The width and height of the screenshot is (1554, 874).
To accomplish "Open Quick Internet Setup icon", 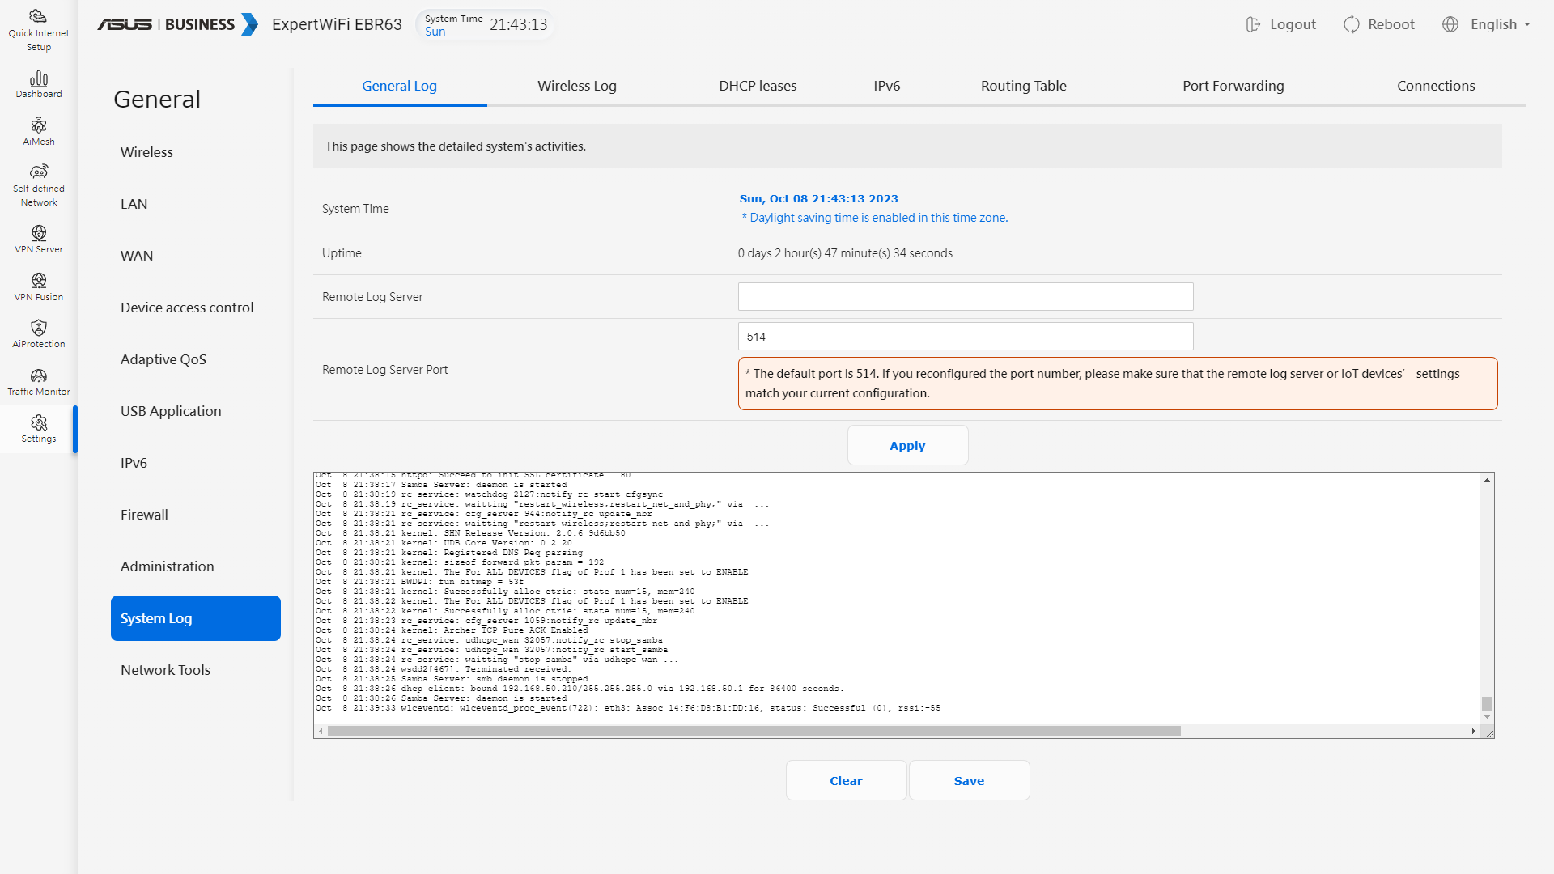I will tap(38, 17).
